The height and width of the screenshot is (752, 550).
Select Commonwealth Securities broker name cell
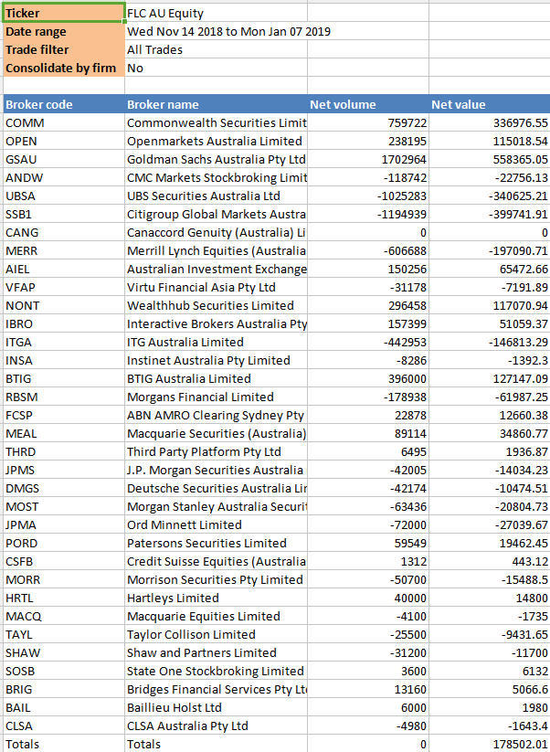tap(216, 122)
